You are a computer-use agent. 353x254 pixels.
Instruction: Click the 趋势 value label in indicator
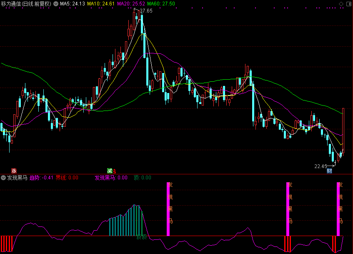[41, 178]
